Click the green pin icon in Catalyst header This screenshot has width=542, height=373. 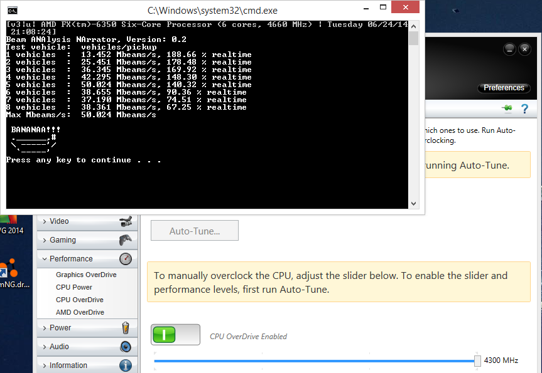click(x=507, y=108)
